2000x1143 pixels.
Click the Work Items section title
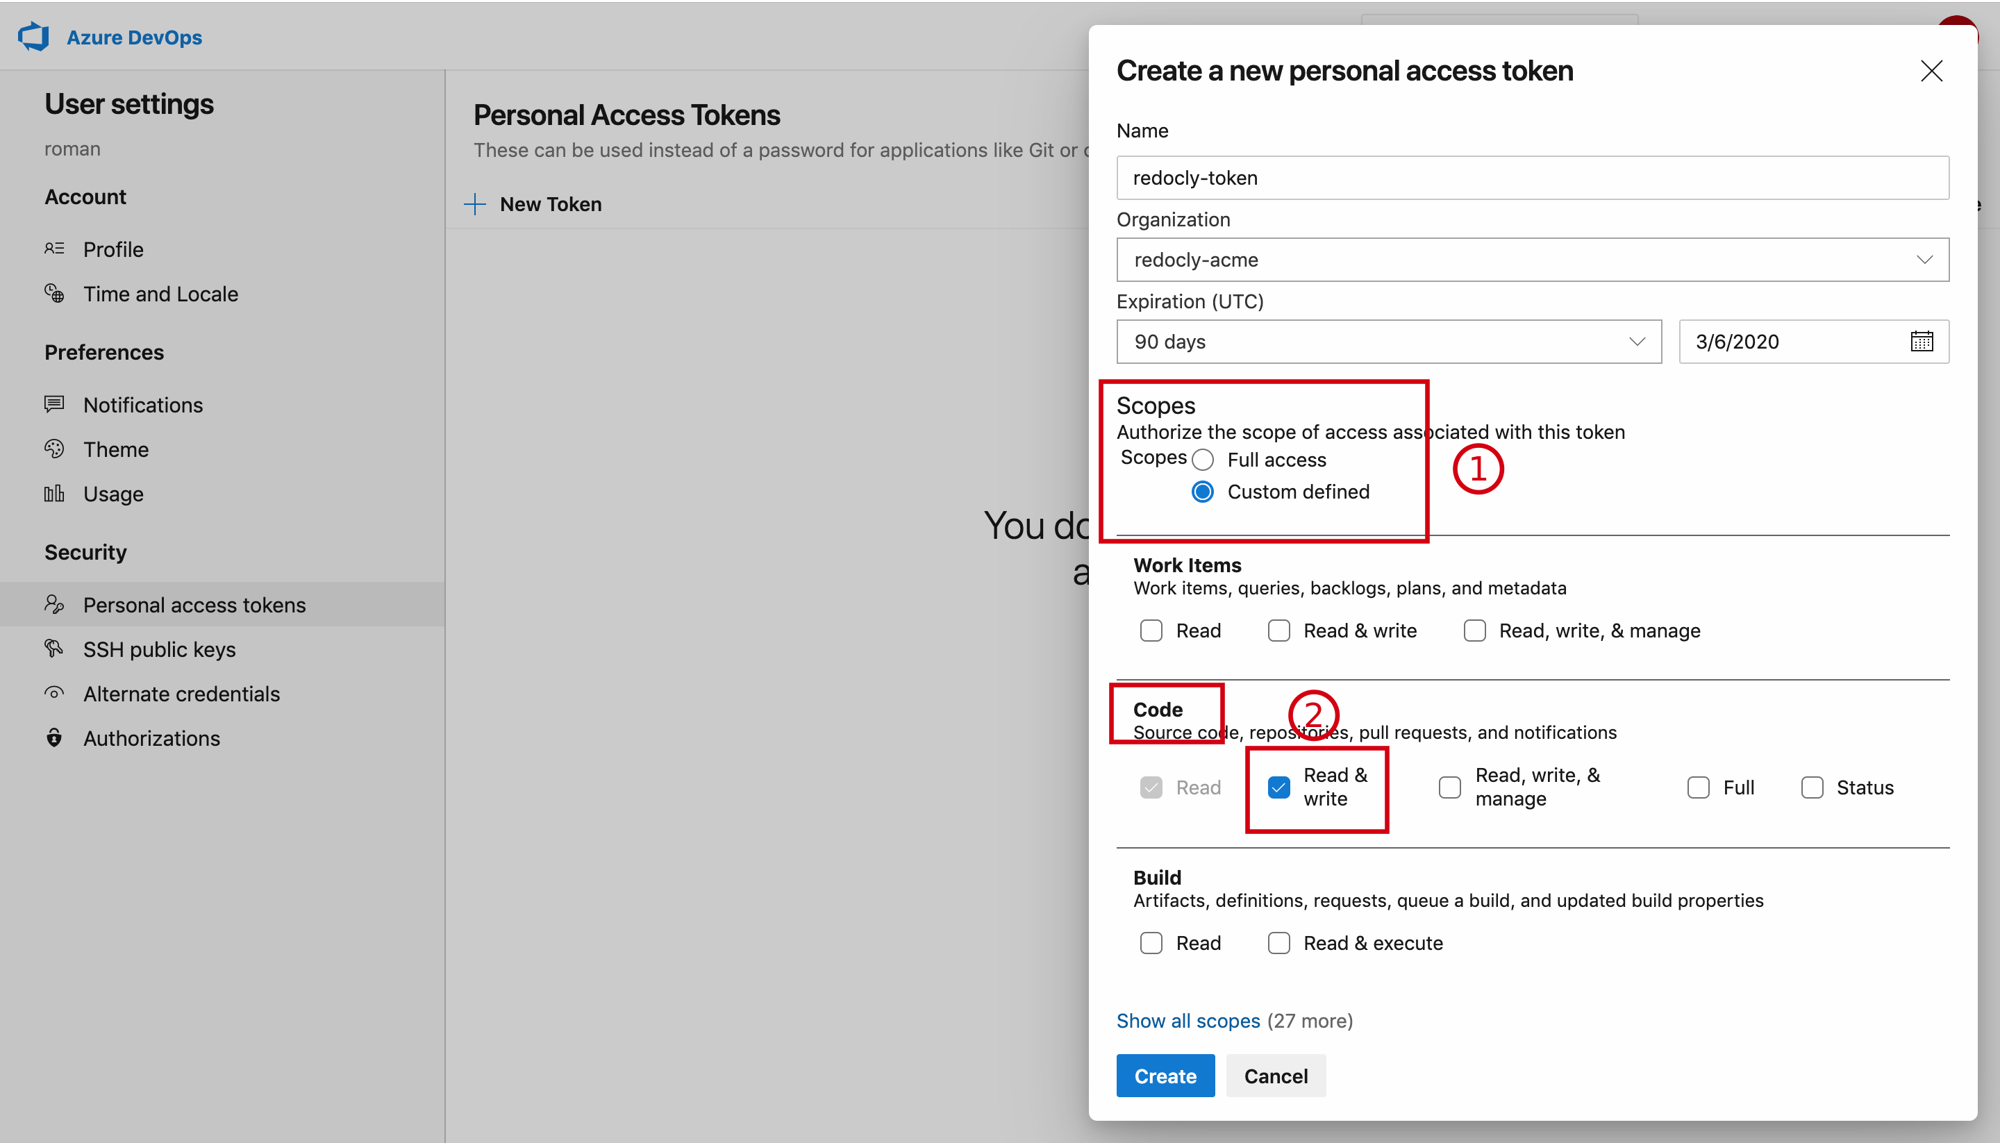pyautogui.click(x=1187, y=565)
